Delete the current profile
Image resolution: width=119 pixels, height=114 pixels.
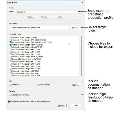coord(60,17)
